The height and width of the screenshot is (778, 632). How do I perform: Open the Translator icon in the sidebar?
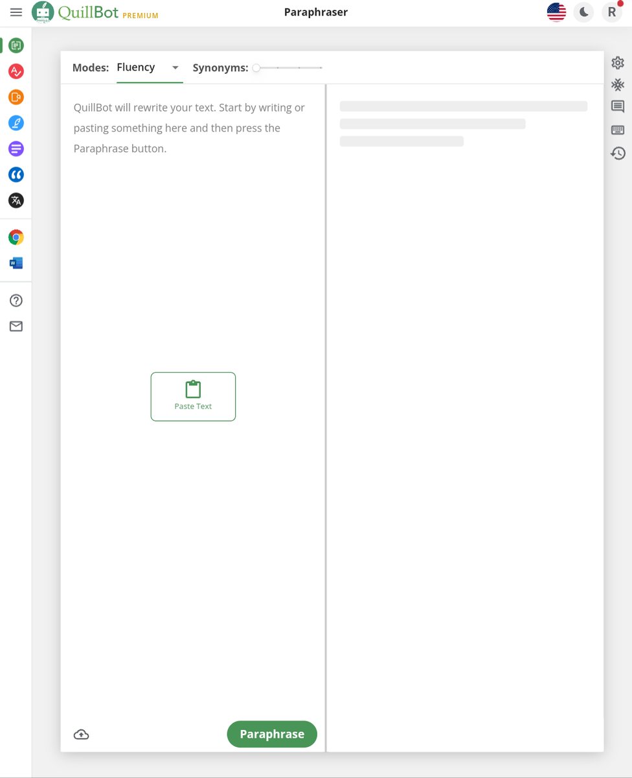tap(16, 200)
